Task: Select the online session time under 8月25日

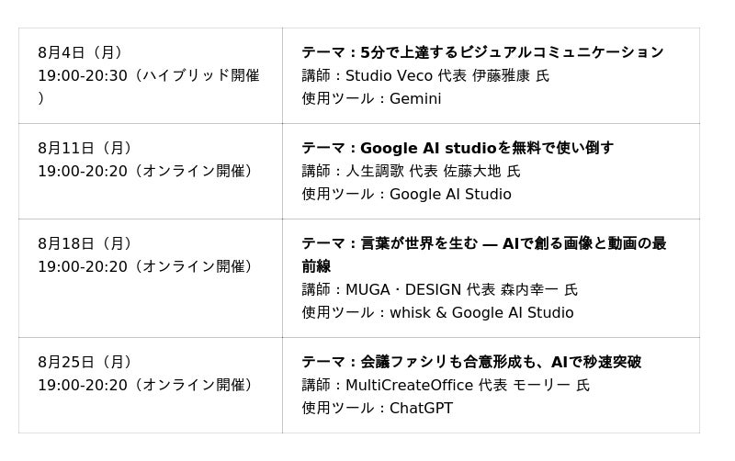Action: tap(144, 385)
